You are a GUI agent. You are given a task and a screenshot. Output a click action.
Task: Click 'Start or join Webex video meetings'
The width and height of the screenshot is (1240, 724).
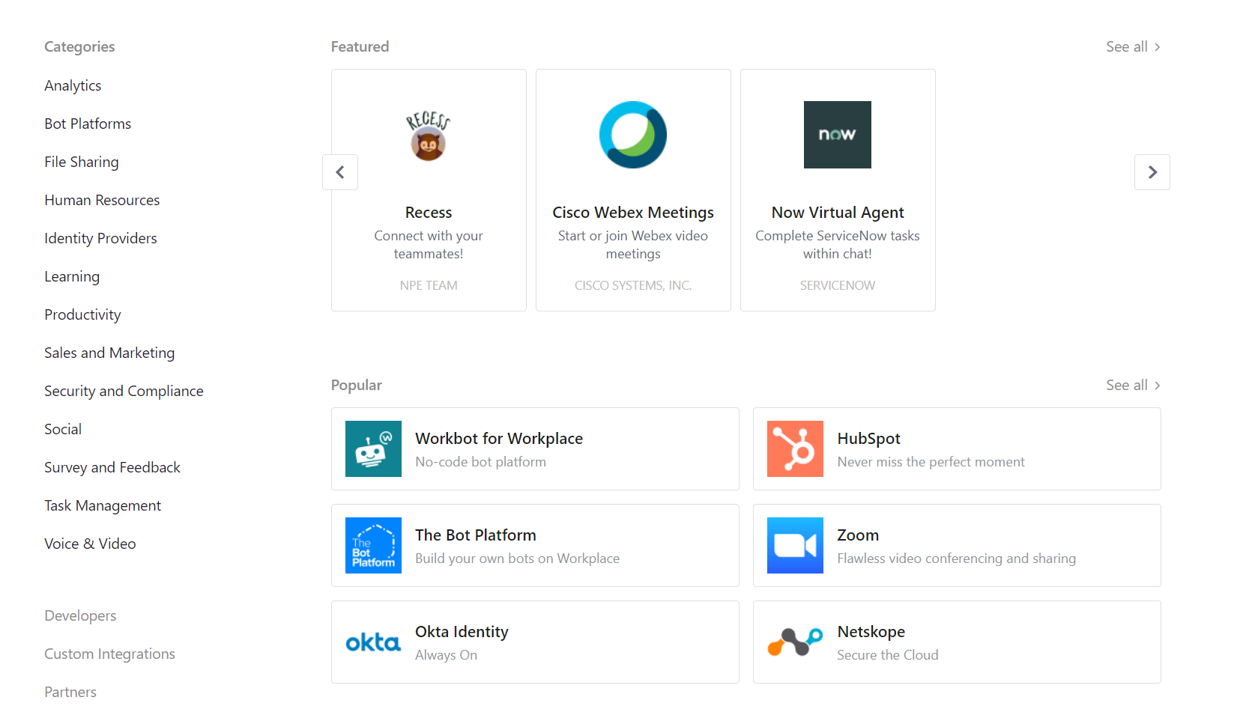pyautogui.click(x=633, y=245)
